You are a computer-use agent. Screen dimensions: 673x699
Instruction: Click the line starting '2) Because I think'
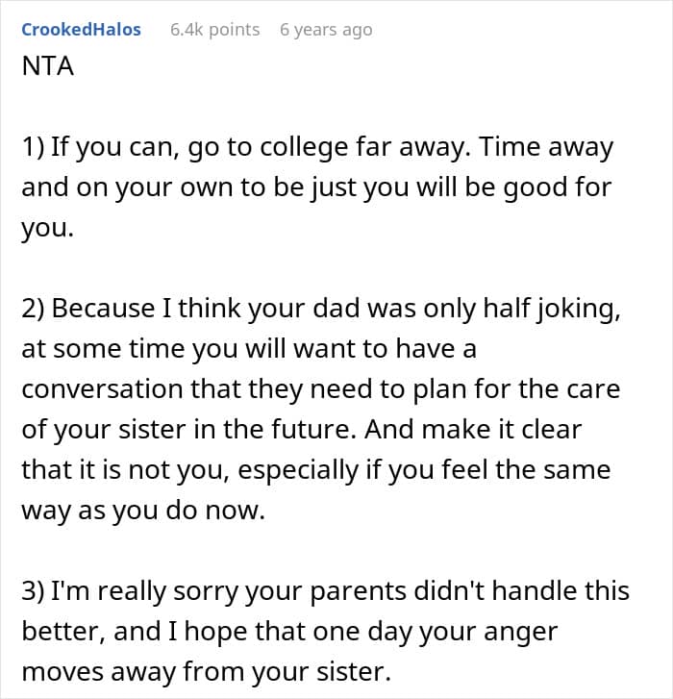(324, 309)
